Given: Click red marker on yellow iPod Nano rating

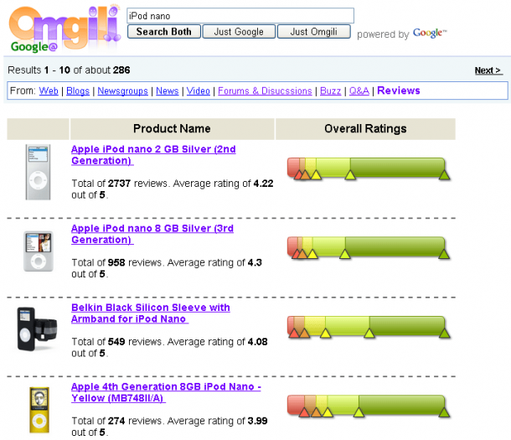Looking at the screenshot, I should [304, 412].
